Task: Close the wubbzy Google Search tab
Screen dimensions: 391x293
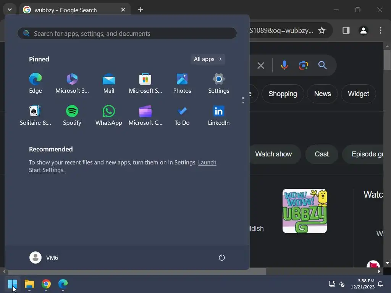Action: coord(123,10)
